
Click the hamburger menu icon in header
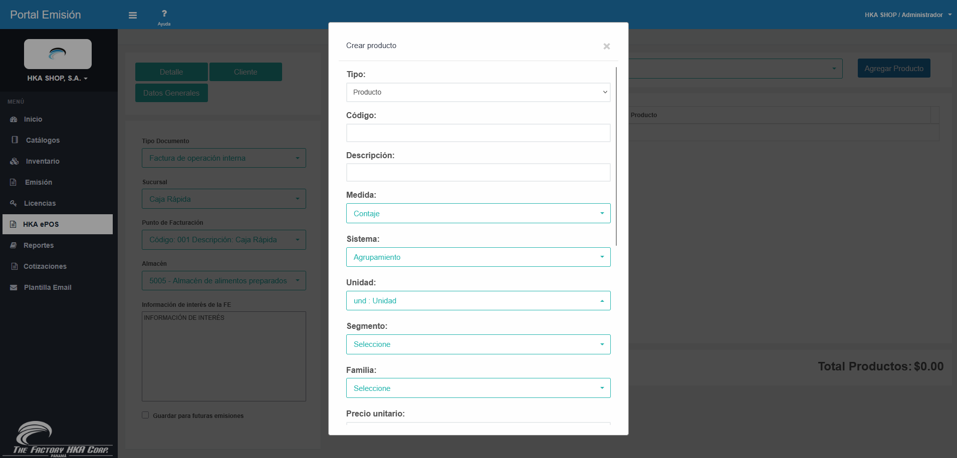click(133, 16)
